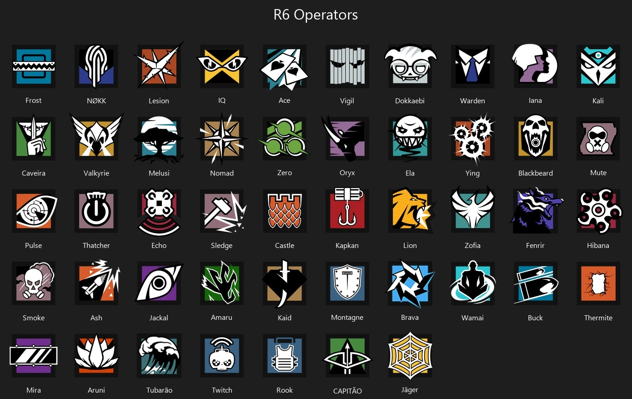Select the CAPITÃO text label
This screenshot has height=399, width=632.
pos(347,391)
